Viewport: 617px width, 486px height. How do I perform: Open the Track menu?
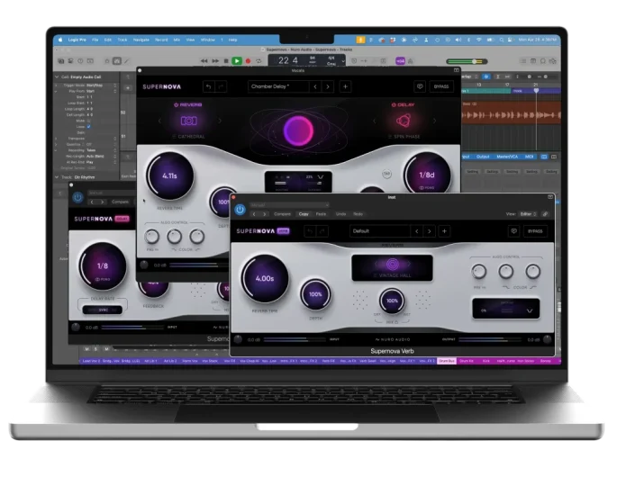point(122,40)
